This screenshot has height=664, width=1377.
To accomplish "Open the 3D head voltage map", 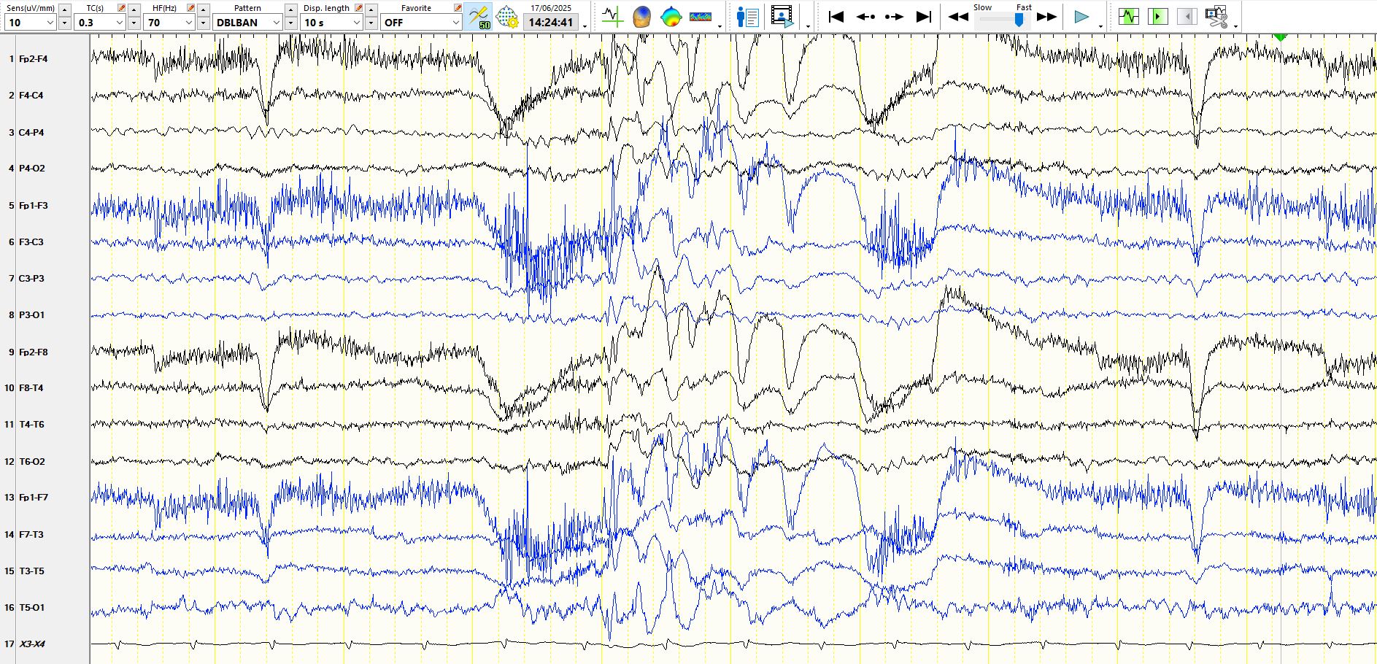I will [641, 16].
